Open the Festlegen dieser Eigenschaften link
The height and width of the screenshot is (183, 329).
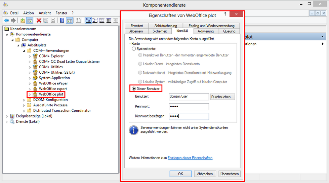click(190, 158)
